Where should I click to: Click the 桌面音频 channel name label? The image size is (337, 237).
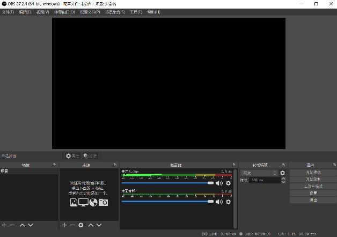[129, 191]
